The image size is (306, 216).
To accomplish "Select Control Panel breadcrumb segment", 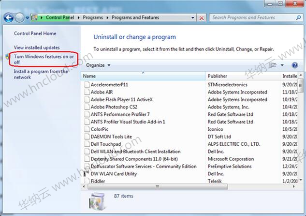I will 60,17.
